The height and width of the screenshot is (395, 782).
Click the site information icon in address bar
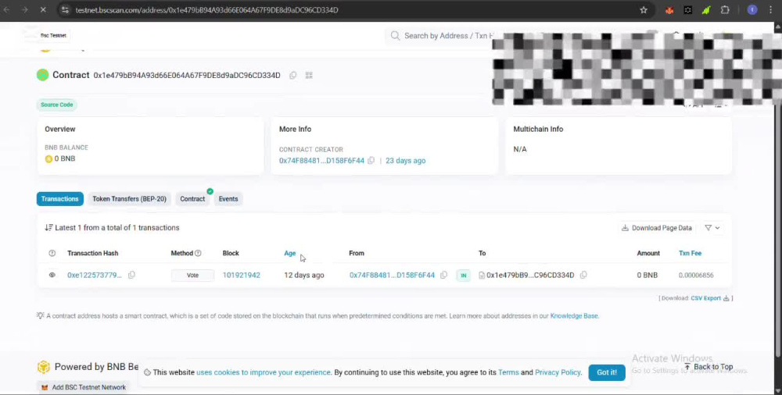[65, 10]
